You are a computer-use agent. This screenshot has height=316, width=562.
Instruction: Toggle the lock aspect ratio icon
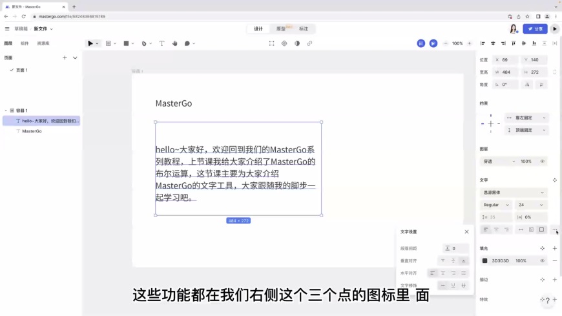[554, 72]
